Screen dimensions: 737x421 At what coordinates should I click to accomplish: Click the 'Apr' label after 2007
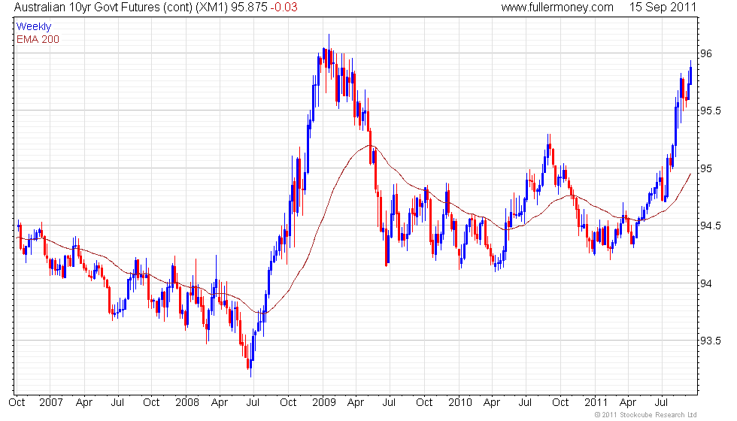[84, 403]
